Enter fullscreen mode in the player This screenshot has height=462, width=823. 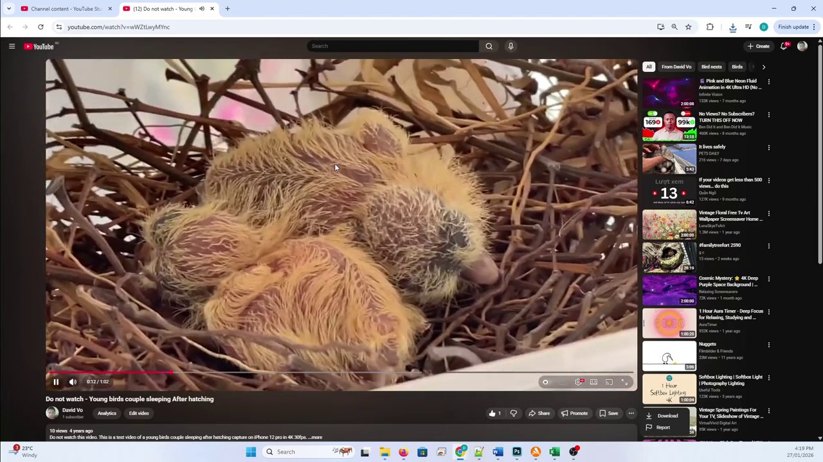[x=624, y=382]
